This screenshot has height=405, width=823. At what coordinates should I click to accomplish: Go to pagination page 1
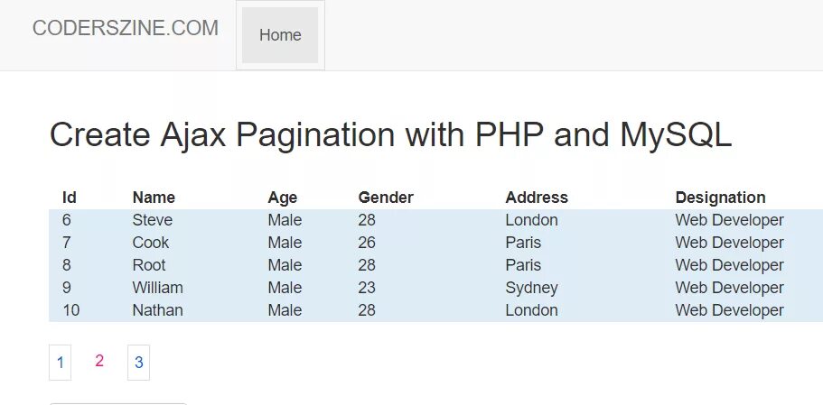click(x=60, y=362)
